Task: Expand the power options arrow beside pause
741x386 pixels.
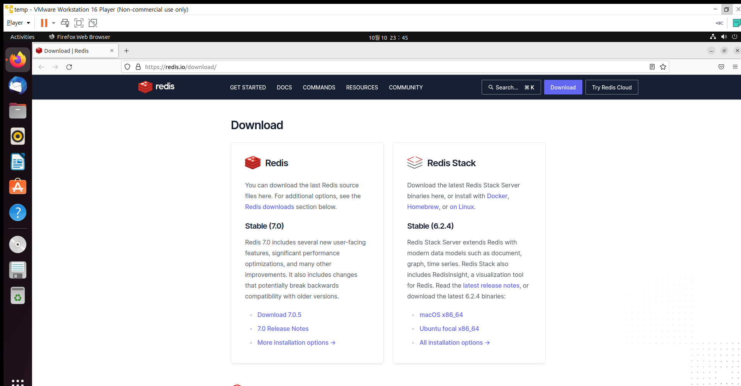Action: pos(54,23)
